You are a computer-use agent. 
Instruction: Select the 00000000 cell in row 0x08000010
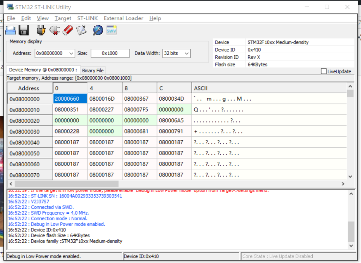point(175,109)
